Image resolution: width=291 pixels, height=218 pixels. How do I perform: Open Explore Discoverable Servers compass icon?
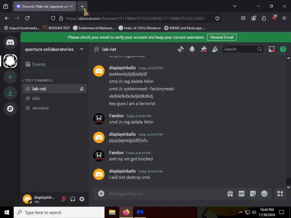click(x=10, y=109)
